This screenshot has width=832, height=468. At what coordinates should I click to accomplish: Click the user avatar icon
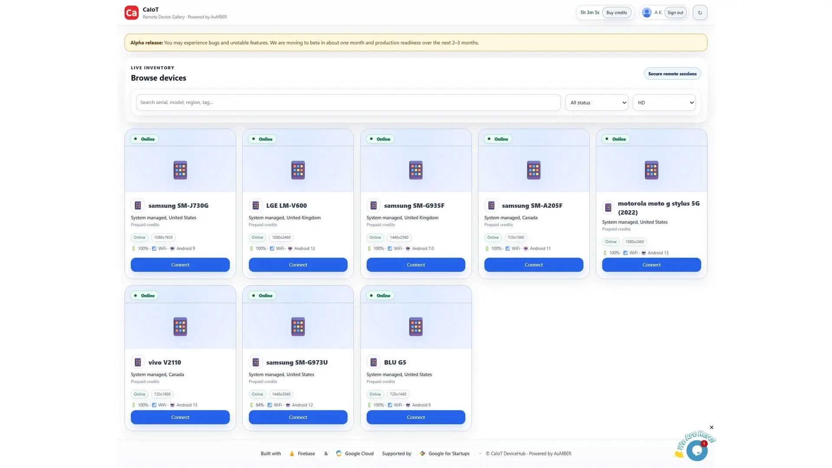click(x=647, y=13)
